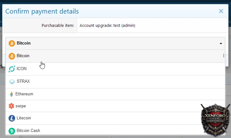The width and height of the screenshot is (231, 138).
Task: Choose Bitcoin from the dropdown list
Action: [23, 56]
